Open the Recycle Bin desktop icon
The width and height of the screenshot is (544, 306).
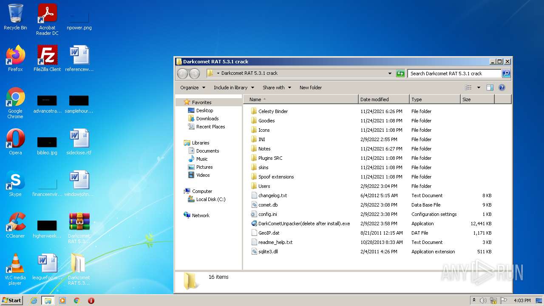(x=15, y=17)
